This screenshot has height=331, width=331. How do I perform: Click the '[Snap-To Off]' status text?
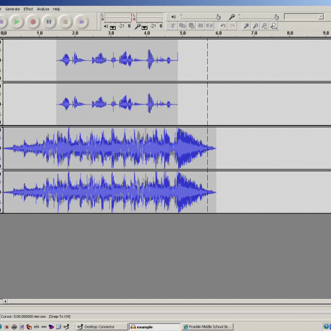(x=60, y=316)
